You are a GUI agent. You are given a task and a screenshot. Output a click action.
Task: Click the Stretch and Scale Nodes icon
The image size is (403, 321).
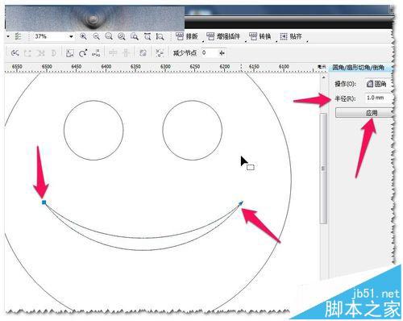[70, 53]
